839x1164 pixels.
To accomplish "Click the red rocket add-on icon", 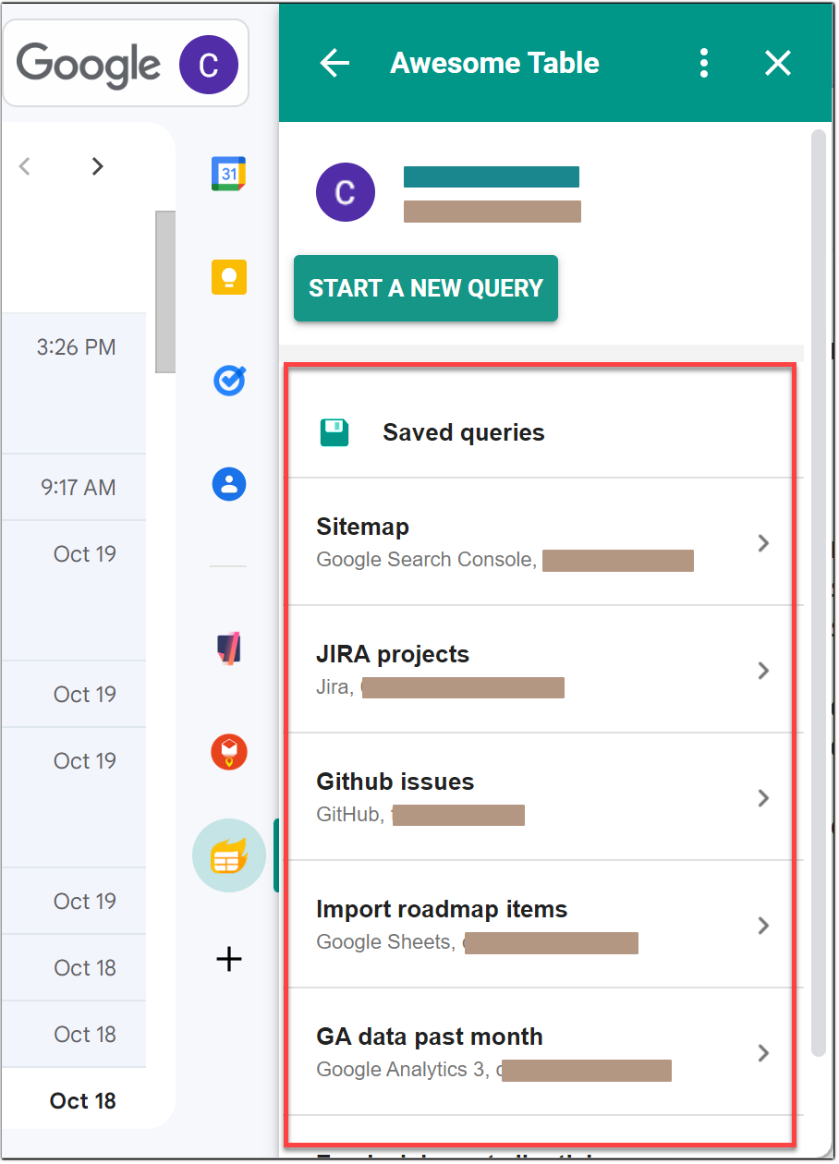I will pyautogui.click(x=228, y=752).
